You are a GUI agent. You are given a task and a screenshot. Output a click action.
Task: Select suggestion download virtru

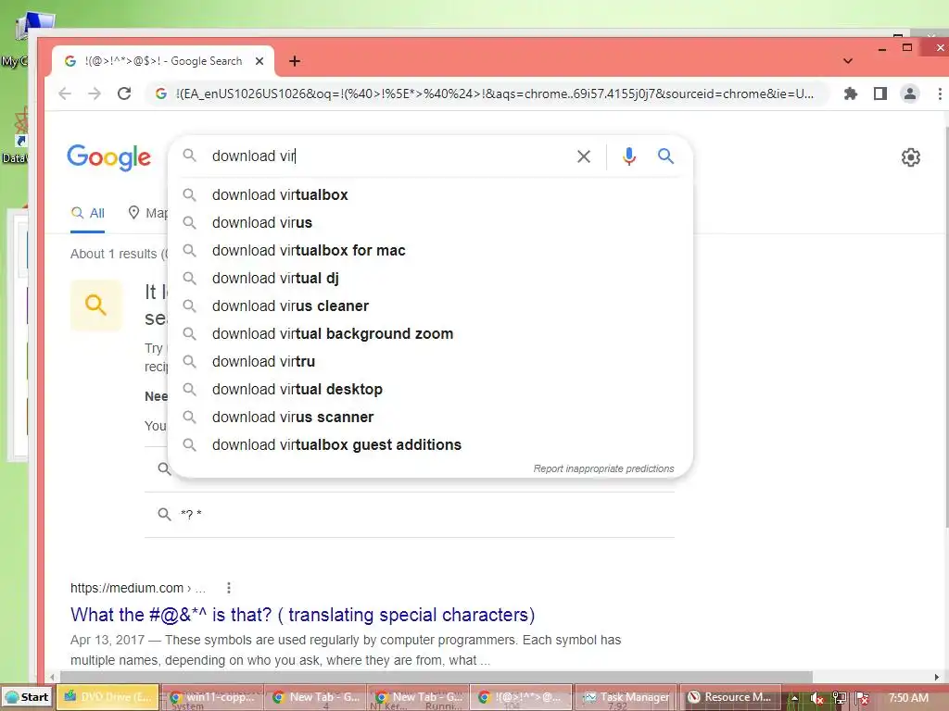click(430, 362)
